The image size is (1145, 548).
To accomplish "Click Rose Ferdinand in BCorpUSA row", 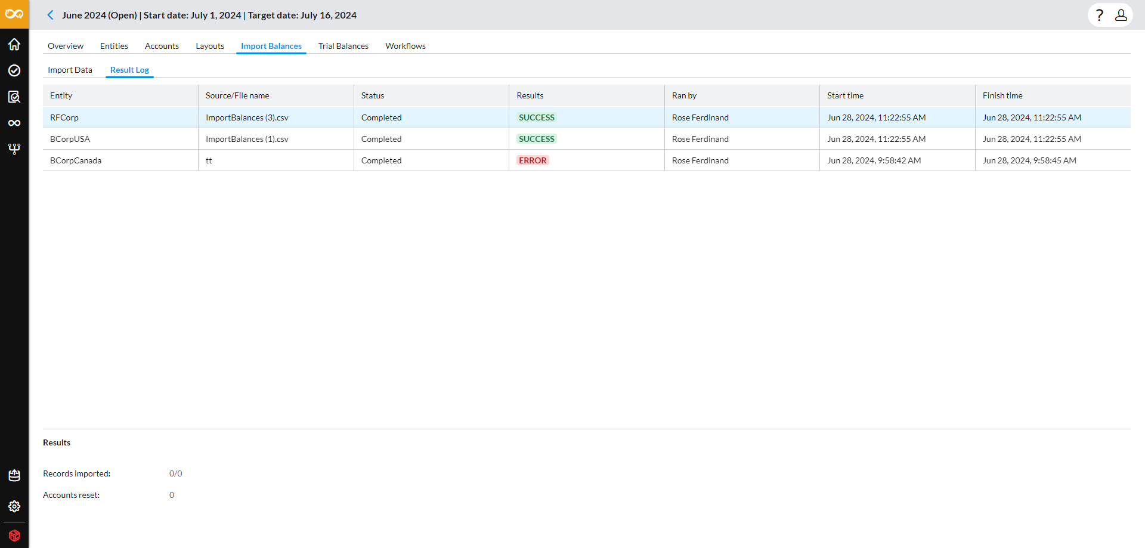I will tap(700, 139).
